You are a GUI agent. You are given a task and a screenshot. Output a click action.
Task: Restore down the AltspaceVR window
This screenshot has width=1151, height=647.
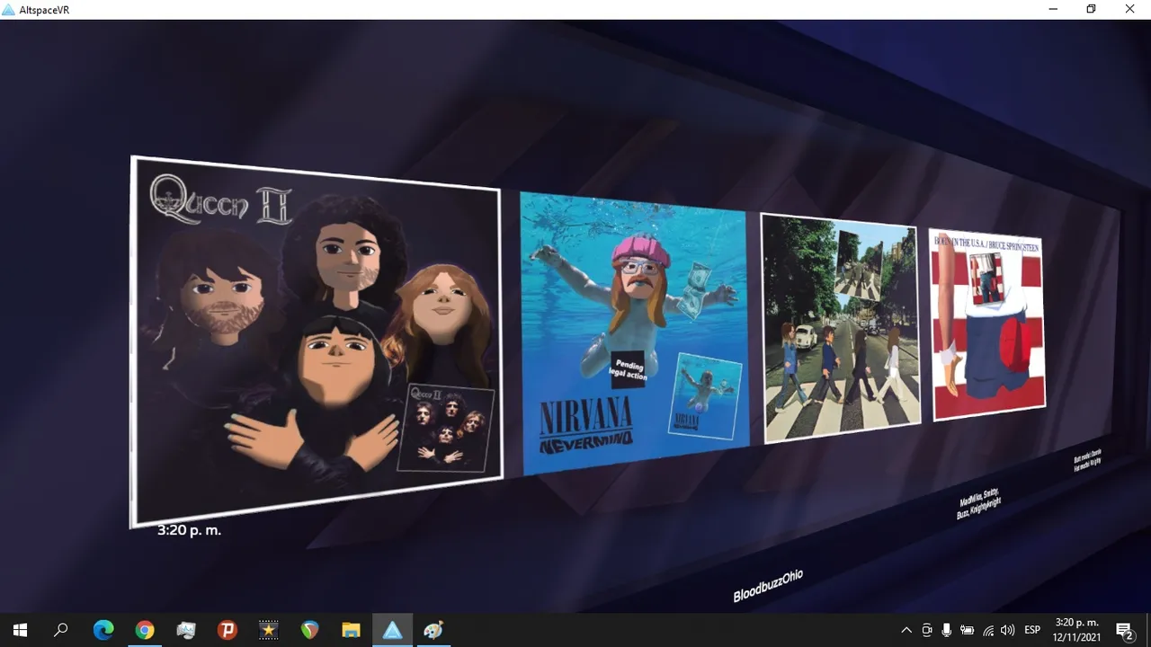point(1092,9)
